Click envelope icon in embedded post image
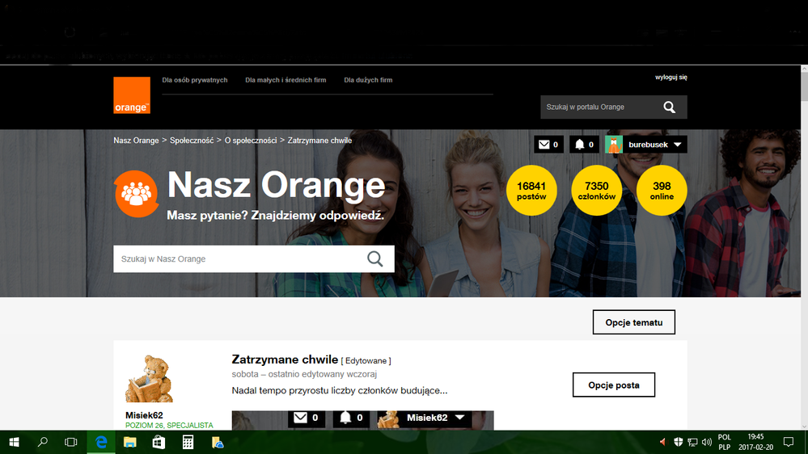 tap(300, 418)
